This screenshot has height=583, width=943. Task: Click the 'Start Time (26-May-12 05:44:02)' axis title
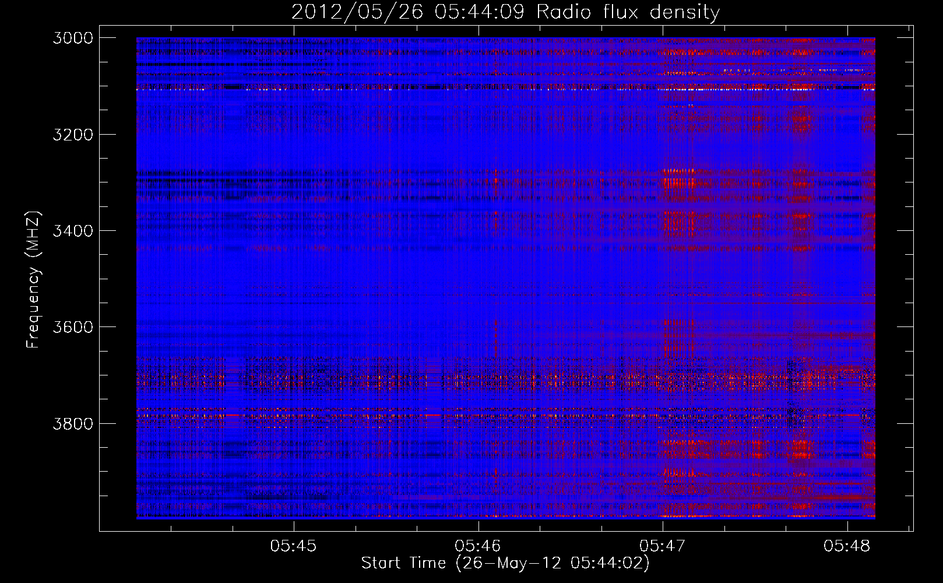505,563
